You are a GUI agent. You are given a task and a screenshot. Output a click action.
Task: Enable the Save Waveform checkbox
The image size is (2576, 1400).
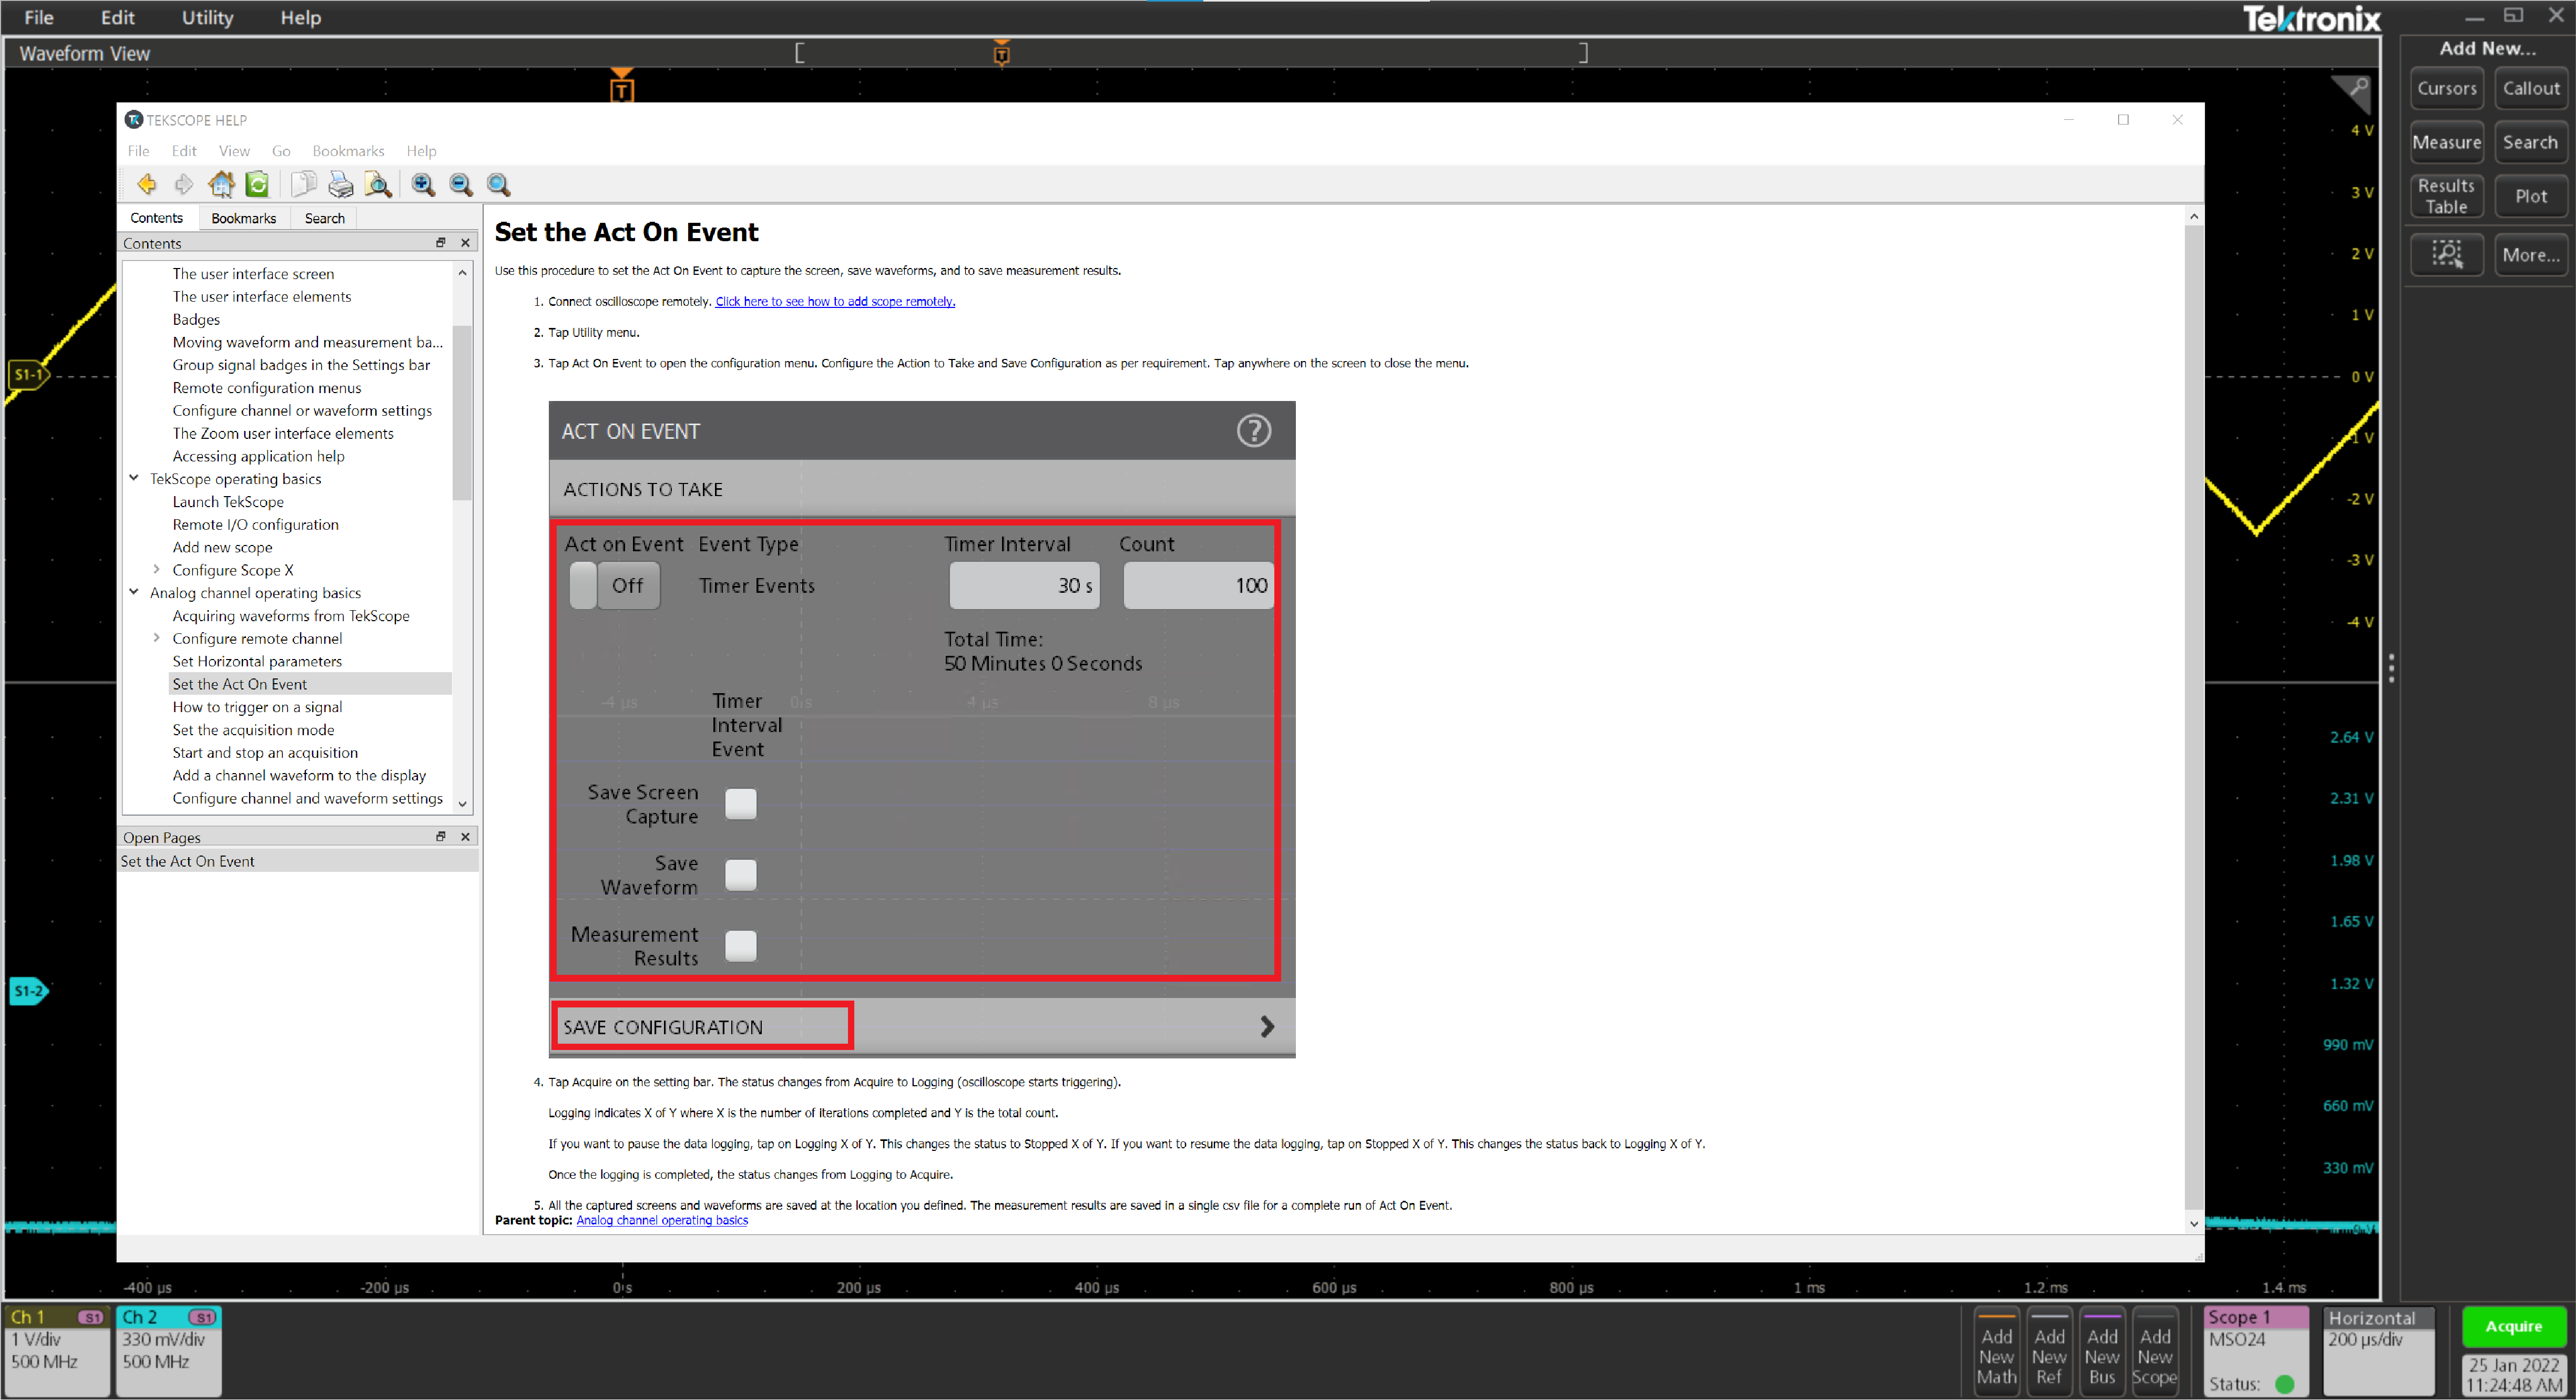(740, 874)
